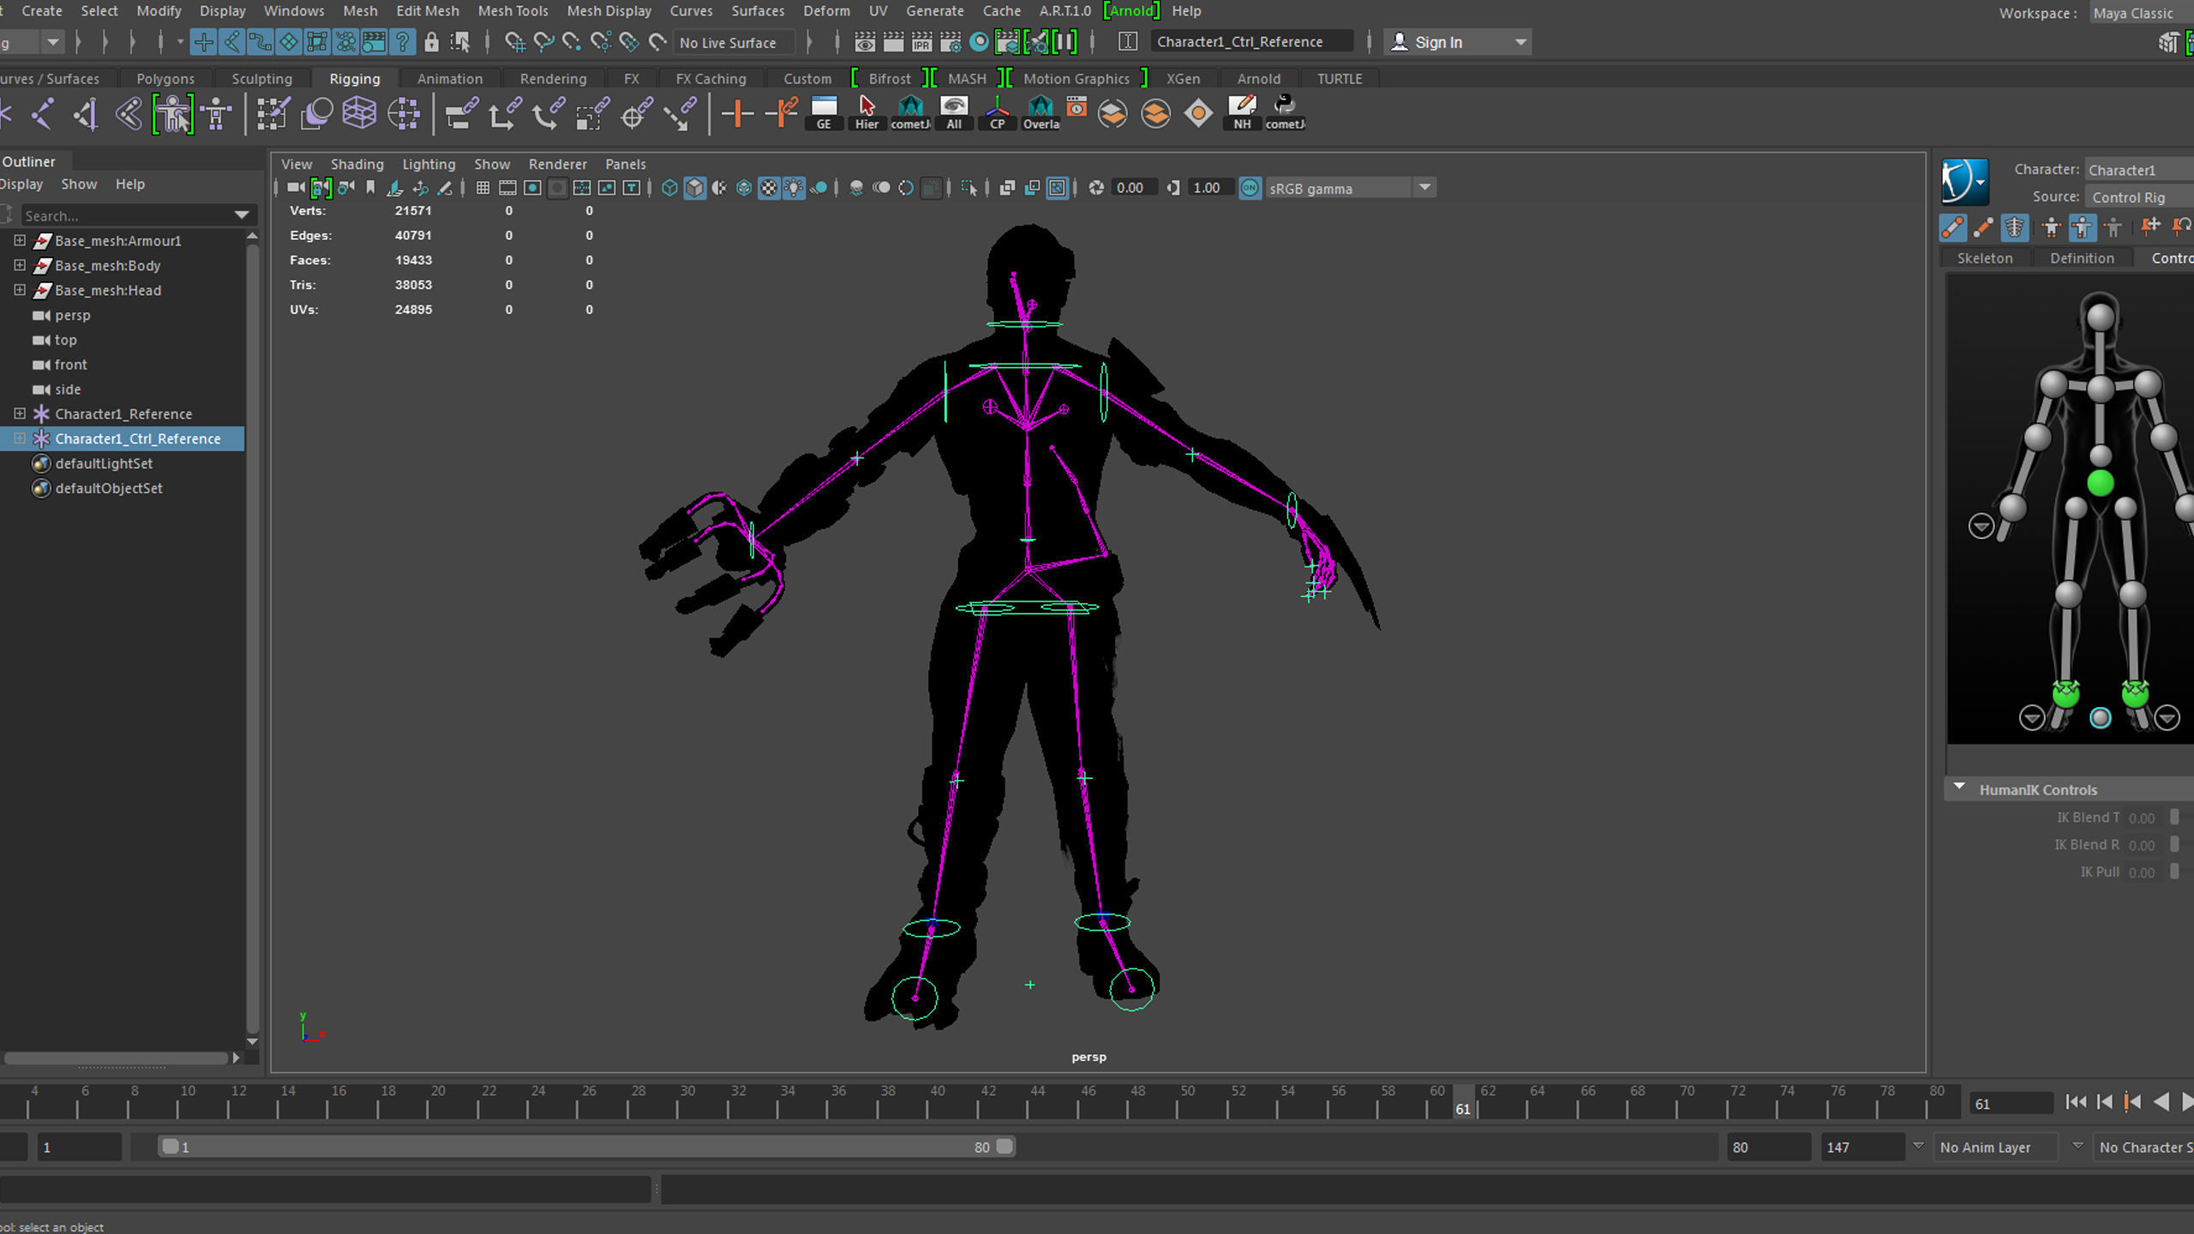Open the Deform menu
Image resolution: width=2194 pixels, height=1234 pixels.
pos(826,11)
